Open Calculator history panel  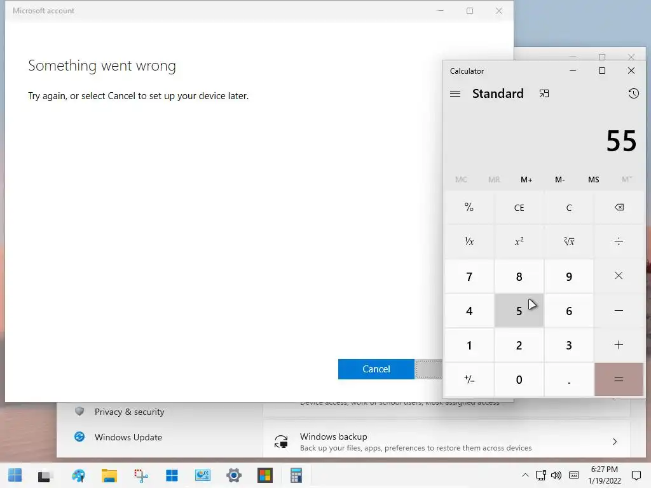pyautogui.click(x=633, y=93)
